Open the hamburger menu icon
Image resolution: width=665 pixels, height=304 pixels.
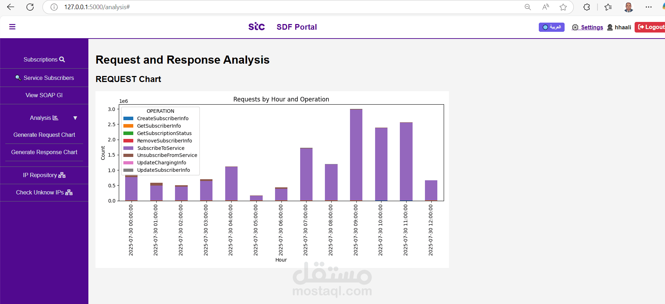pyautogui.click(x=12, y=27)
